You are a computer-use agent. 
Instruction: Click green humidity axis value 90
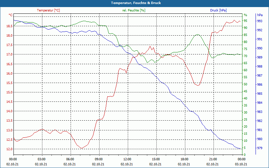pyautogui.click(x=245, y=28)
